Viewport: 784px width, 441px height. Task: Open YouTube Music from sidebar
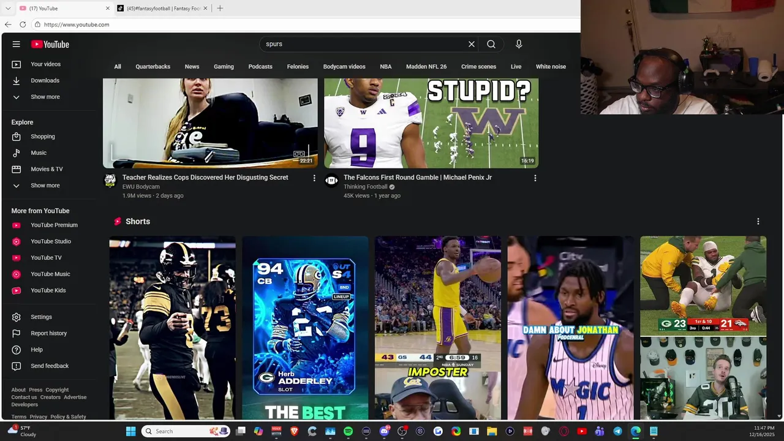pyautogui.click(x=50, y=274)
